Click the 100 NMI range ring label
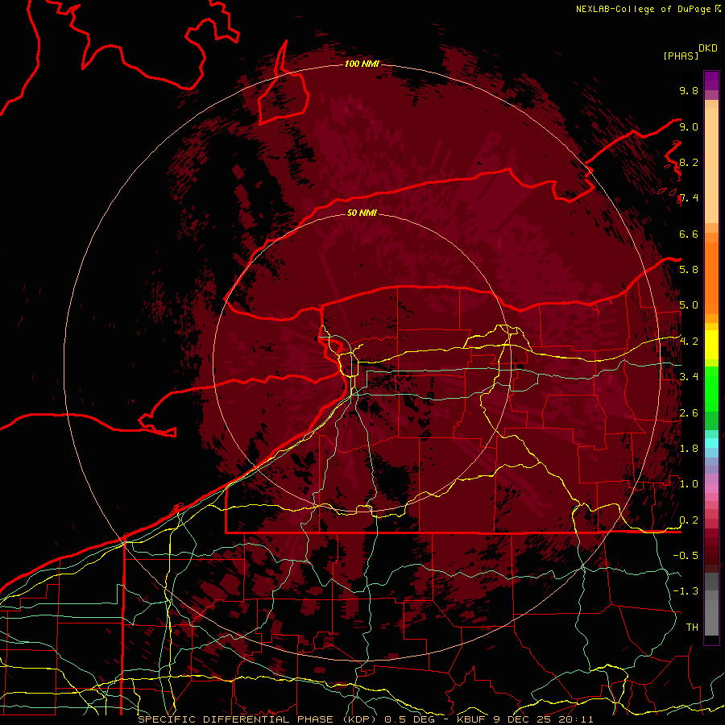Image resolution: width=725 pixels, height=725 pixels. pyautogui.click(x=362, y=64)
